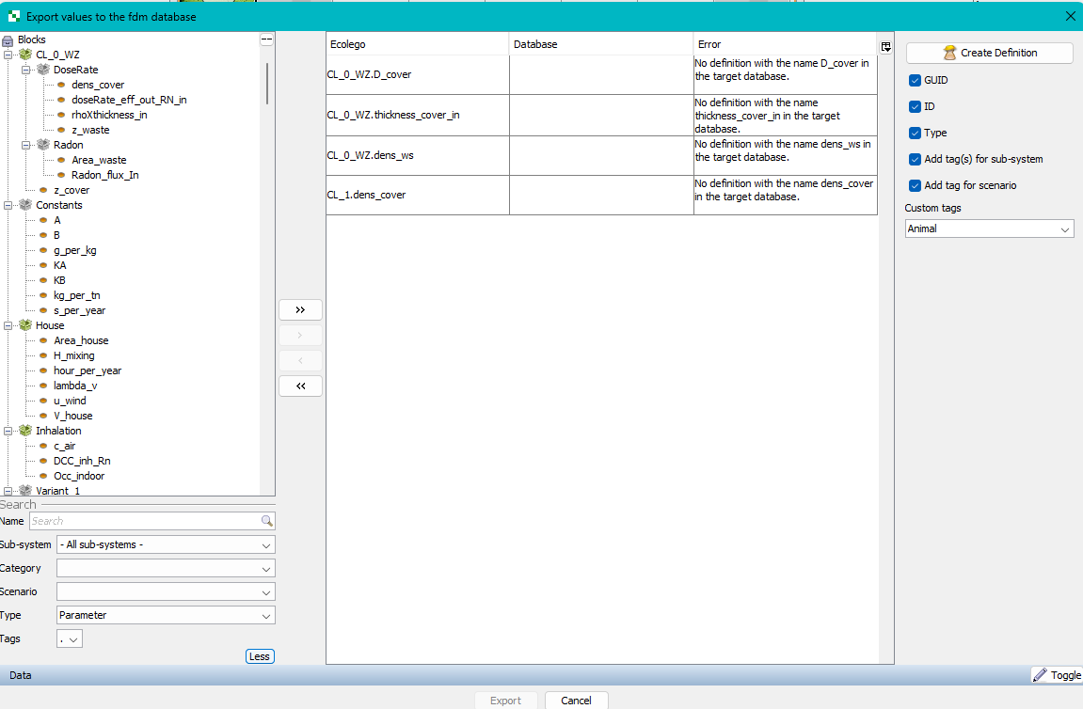The width and height of the screenshot is (1083, 709).
Task: Select H_mixing in the tree
Action: click(x=74, y=355)
